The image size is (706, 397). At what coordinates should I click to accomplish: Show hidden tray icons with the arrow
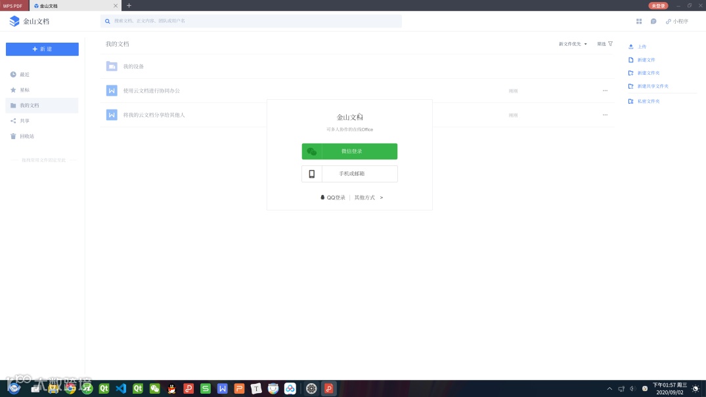click(x=609, y=389)
